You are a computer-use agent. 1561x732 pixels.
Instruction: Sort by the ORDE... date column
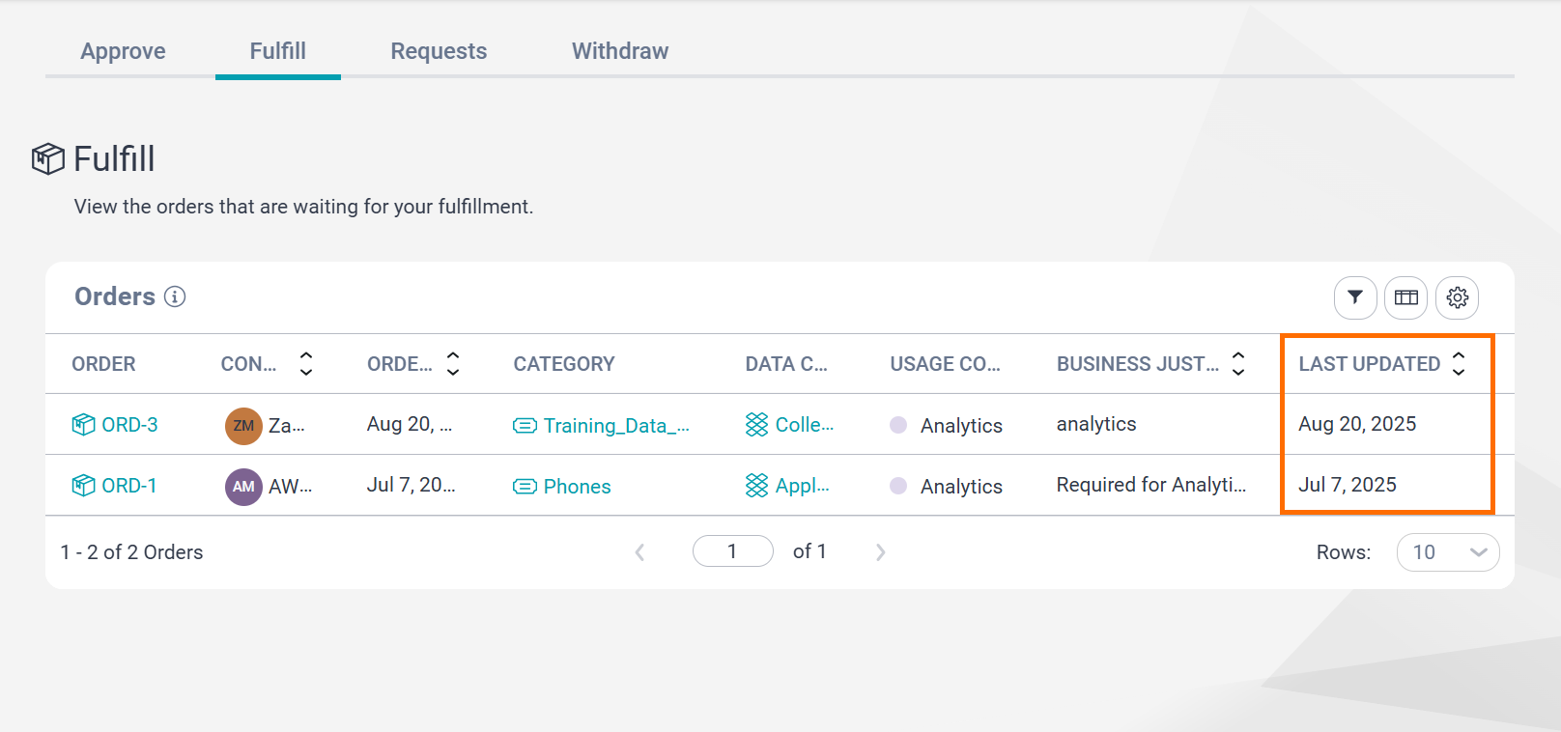453,364
